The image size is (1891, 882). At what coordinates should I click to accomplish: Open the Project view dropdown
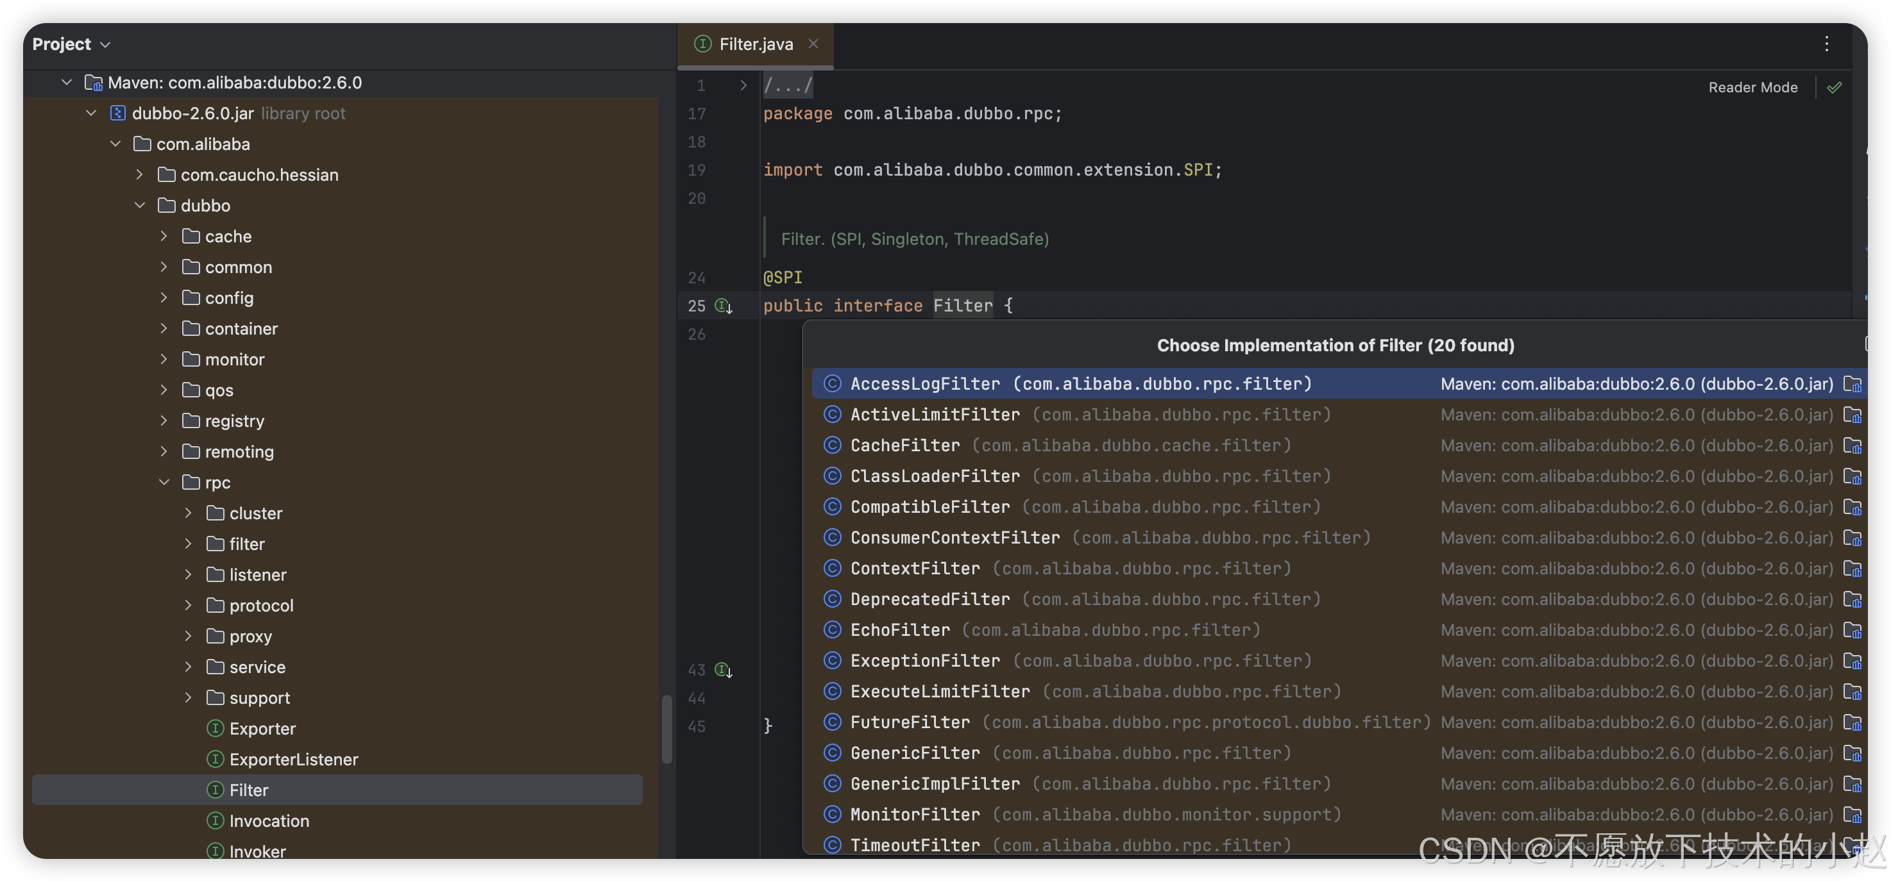point(71,44)
